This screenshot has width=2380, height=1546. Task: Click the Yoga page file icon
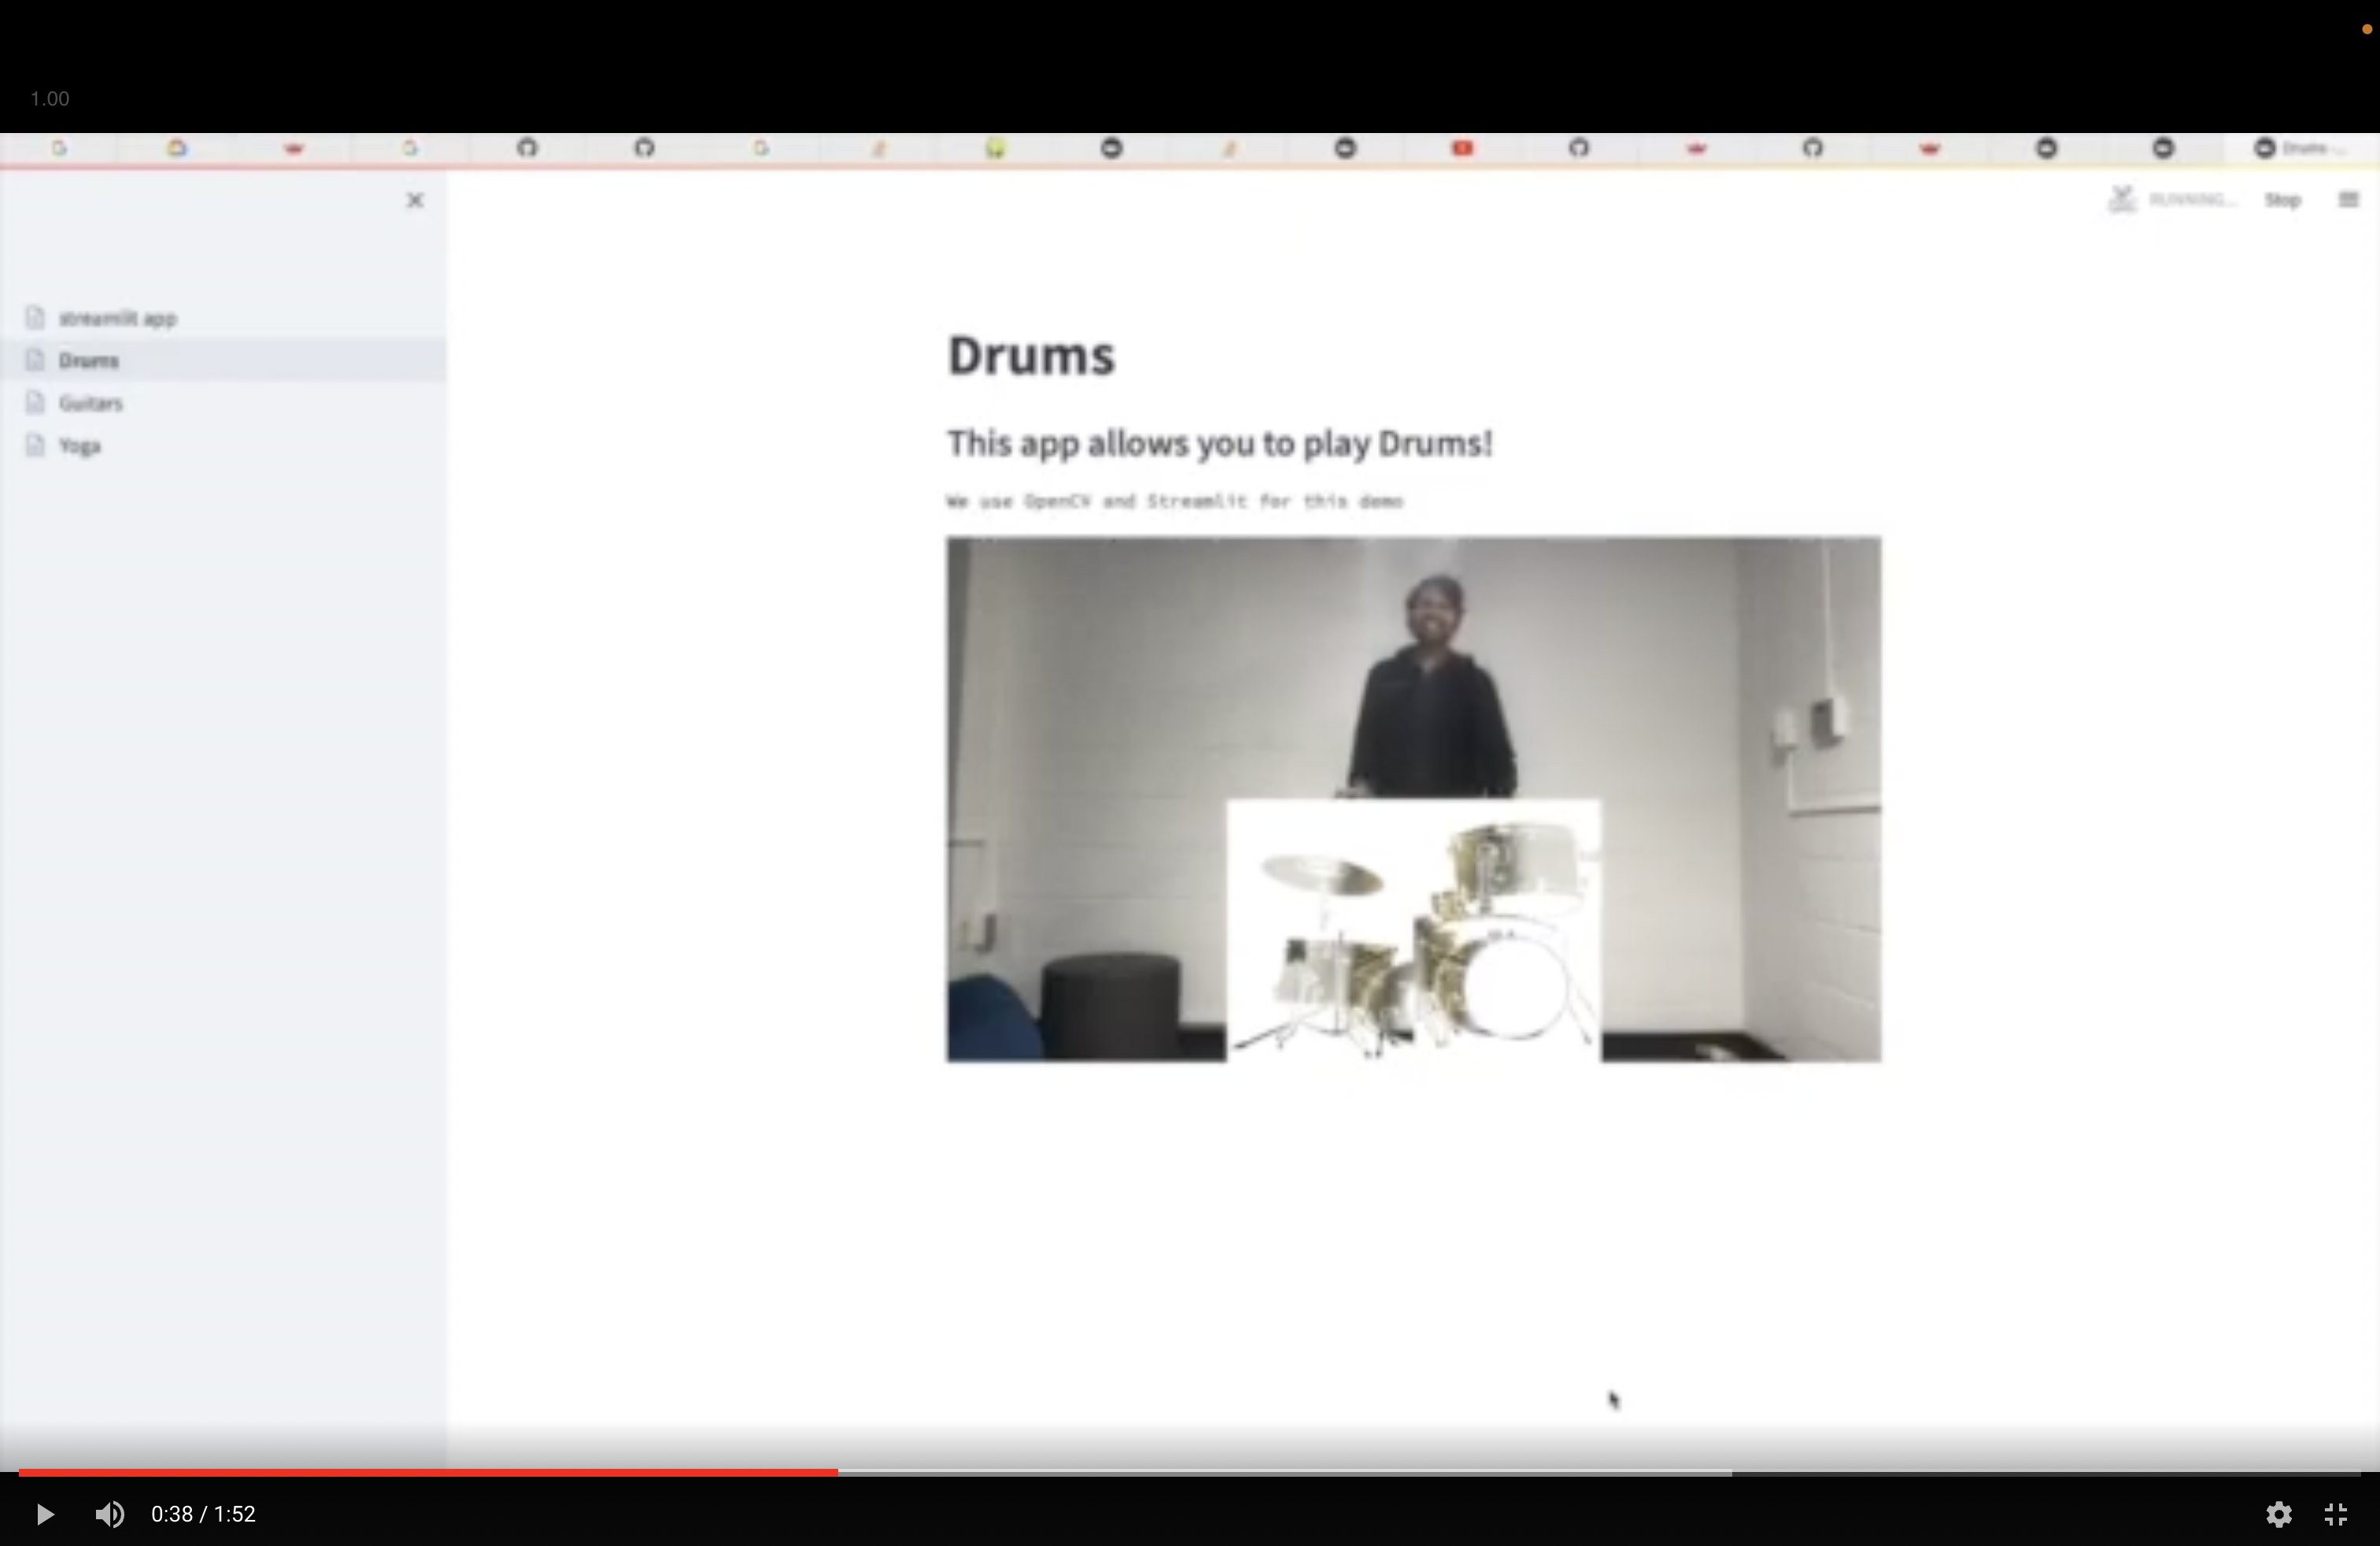tap(36, 446)
